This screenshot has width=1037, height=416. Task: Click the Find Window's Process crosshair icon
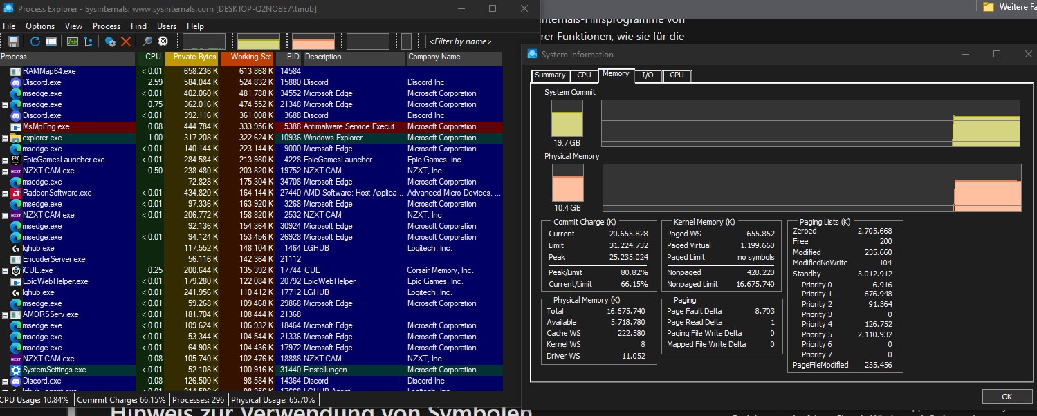(163, 41)
